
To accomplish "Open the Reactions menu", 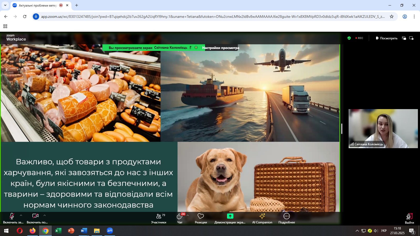I will [201, 218].
